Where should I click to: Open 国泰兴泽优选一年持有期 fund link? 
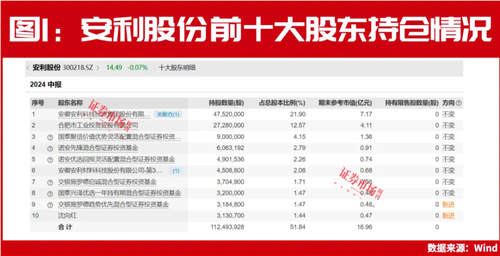[x=120, y=193]
